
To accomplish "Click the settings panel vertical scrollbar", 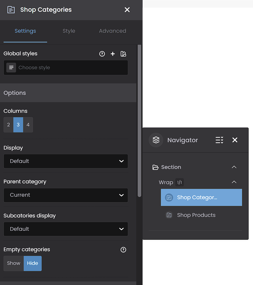I will (x=140, y=121).
